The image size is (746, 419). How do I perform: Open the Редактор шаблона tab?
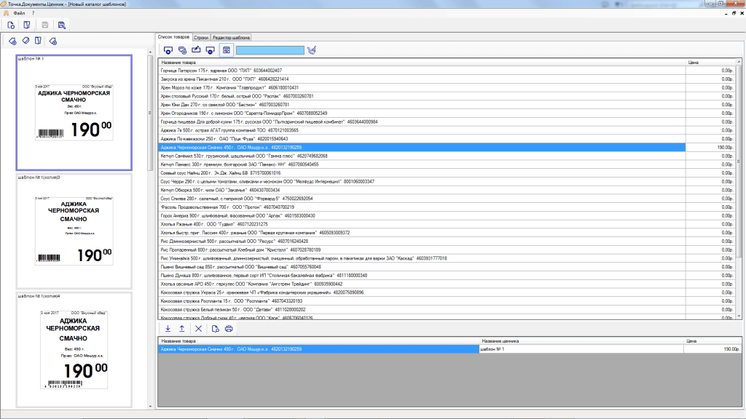[231, 38]
